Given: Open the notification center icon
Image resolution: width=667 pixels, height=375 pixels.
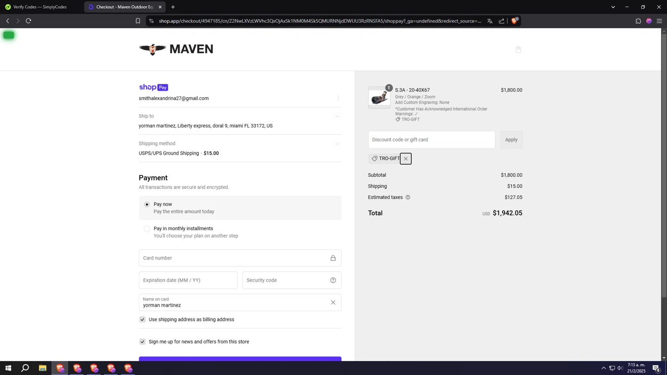Looking at the screenshot, I should (656, 368).
